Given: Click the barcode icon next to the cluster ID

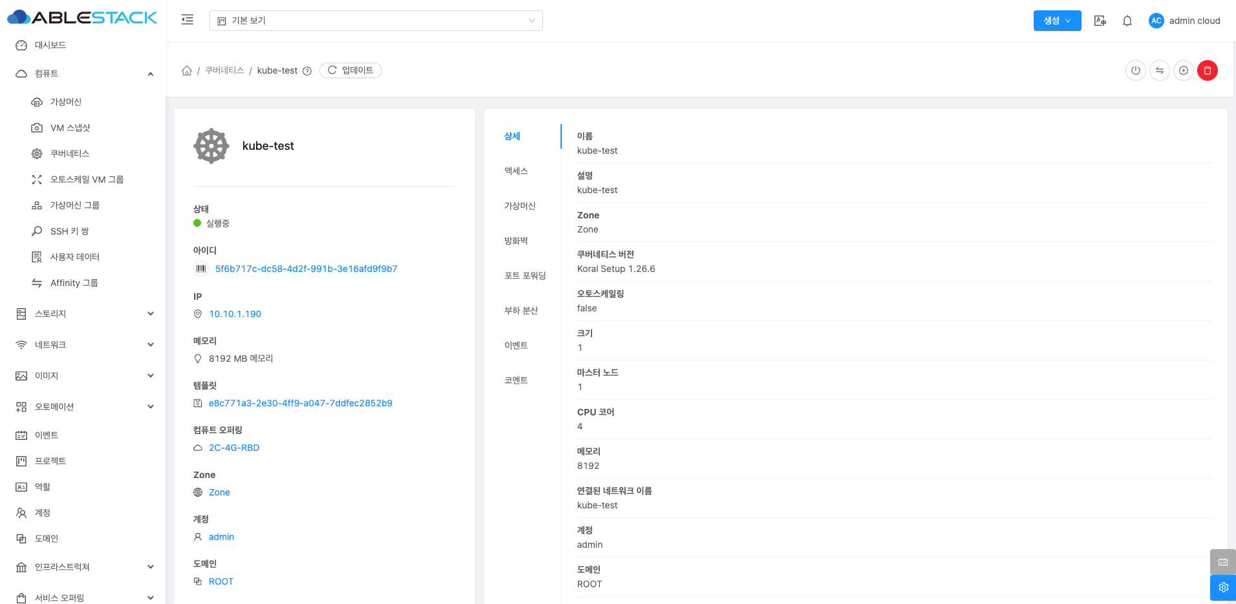Looking at the screenshot, I should pyautogui.click(x=201, y=269).
